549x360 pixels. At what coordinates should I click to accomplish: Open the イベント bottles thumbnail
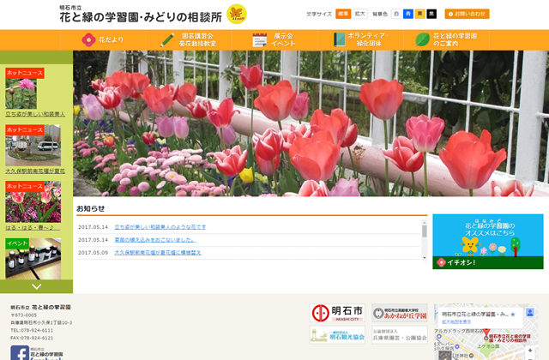pos(33,259)
